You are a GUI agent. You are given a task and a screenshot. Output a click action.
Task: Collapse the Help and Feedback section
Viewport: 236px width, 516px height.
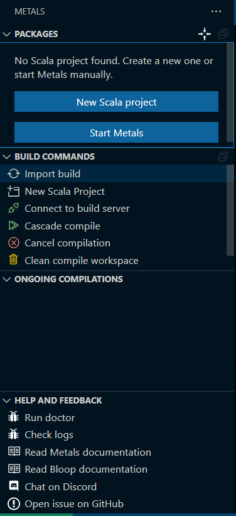pyautogui.click(x=6, y=400)
